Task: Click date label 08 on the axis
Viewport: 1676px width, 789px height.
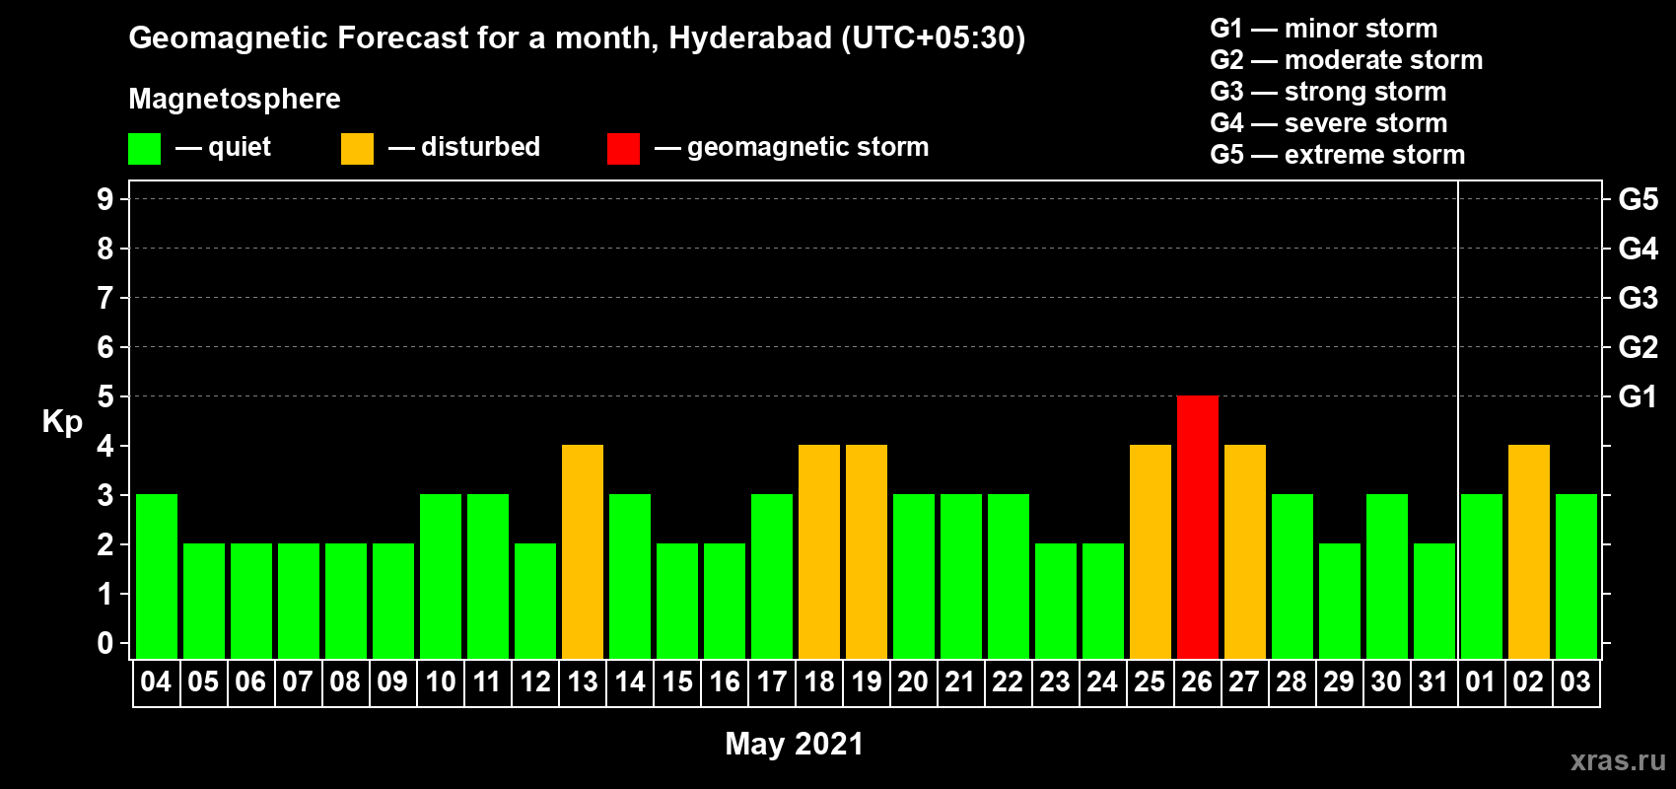Action: (x=345, y=682)
